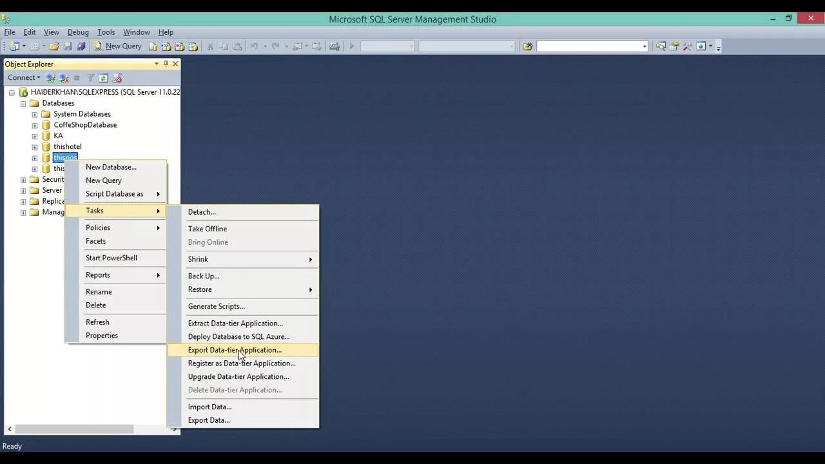Click the New Query toolbar button
The width and height of the screenshot is (825, 464).
[x=117, y=46]
